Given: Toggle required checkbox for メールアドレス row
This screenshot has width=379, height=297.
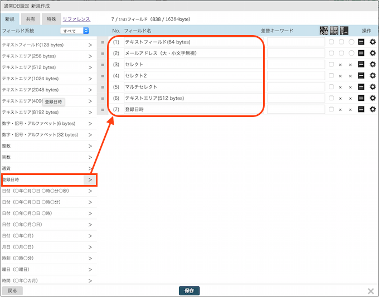Looking at the screenshot, I should coord(332,53).
